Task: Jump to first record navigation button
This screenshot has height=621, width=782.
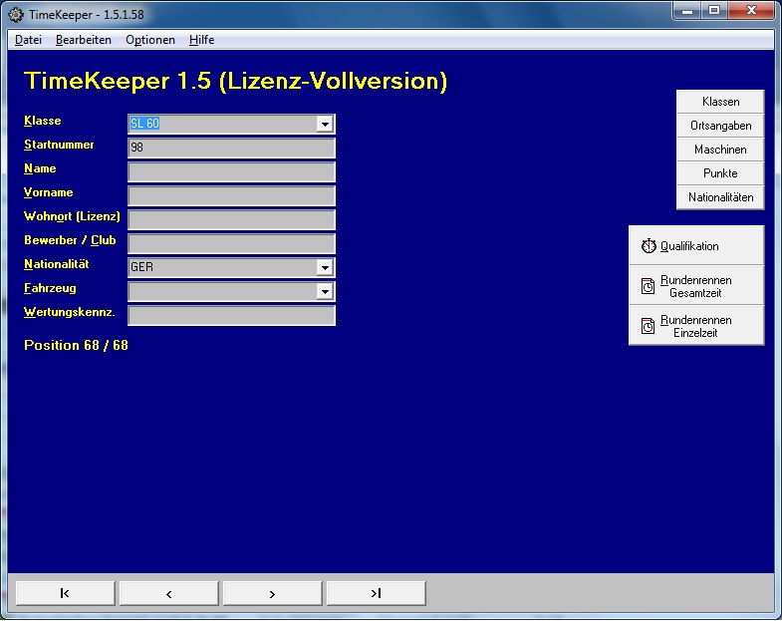Action: pos(65,593)
